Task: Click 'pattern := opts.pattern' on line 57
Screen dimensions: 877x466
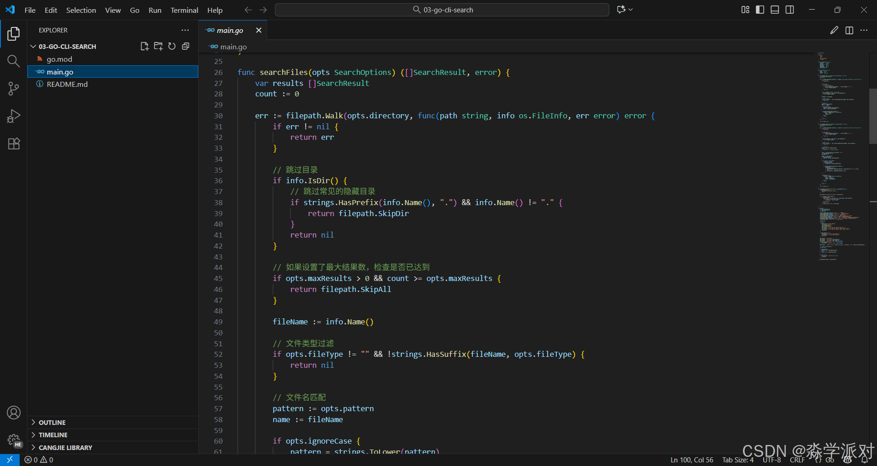Action: pyautogui.click(x=323, y=408)
